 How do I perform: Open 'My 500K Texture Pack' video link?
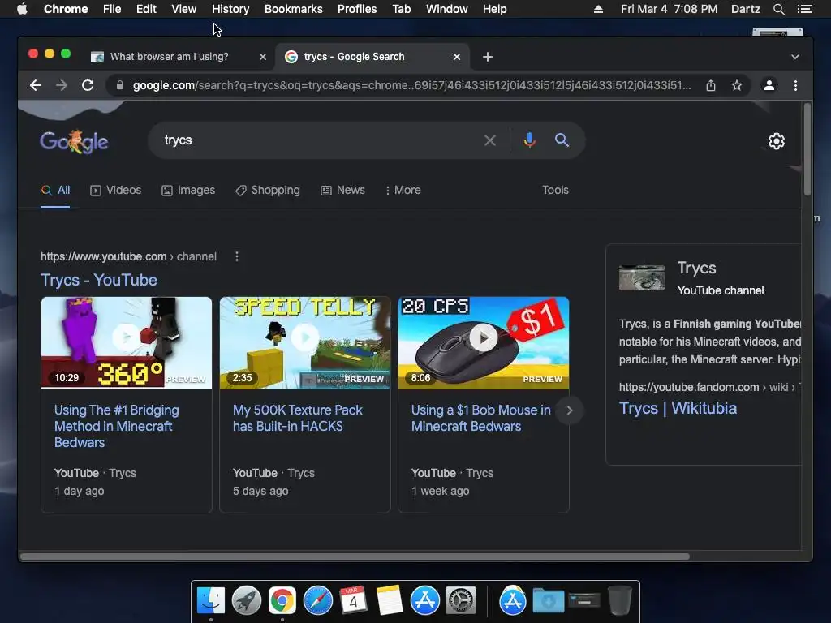297,418
